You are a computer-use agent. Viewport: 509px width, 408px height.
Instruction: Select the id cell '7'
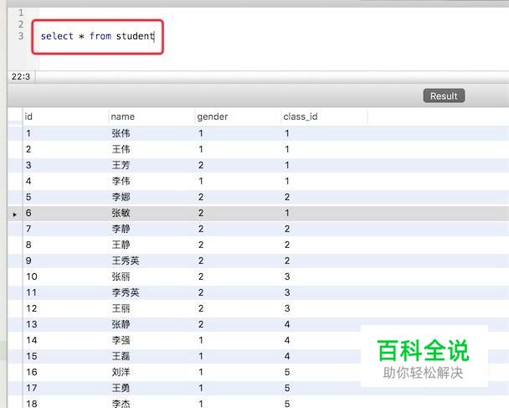pos(28,229)
